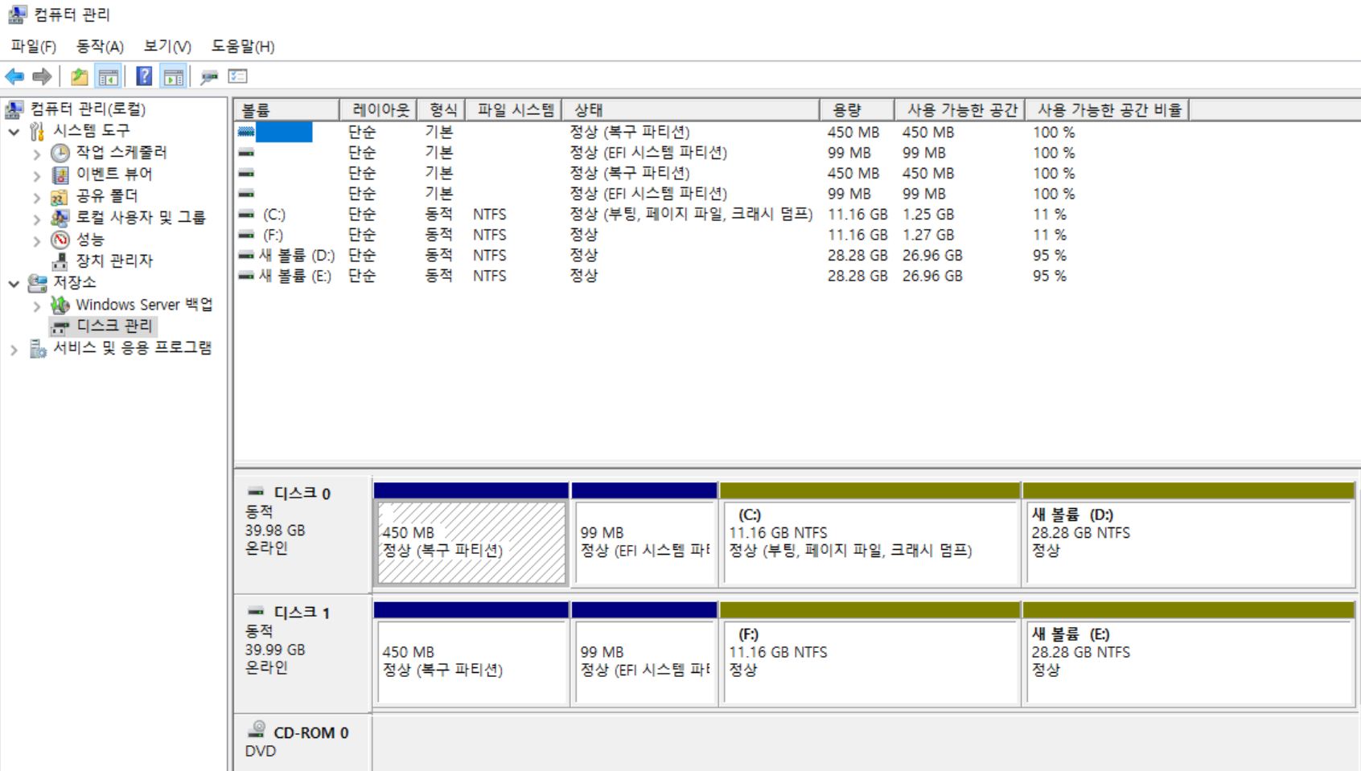Click the 파일 시스템 column header

coord(515,110)
